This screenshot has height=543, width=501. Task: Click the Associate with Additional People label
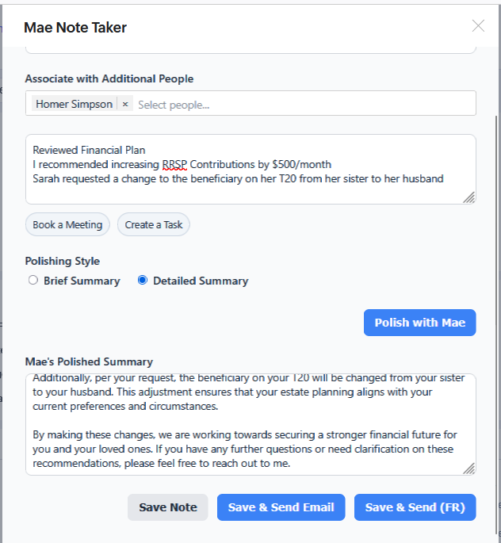pos(109,78)
